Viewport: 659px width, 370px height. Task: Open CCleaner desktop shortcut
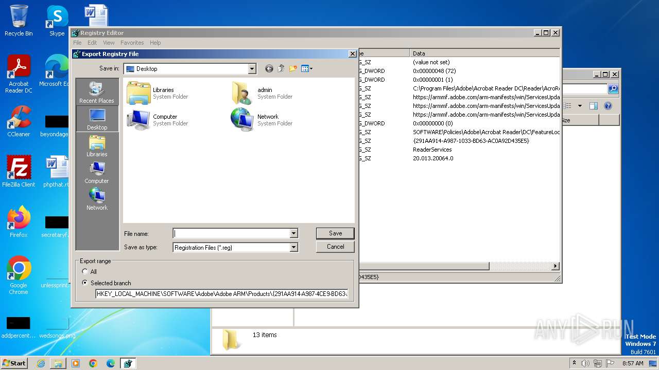coord(19,121)
